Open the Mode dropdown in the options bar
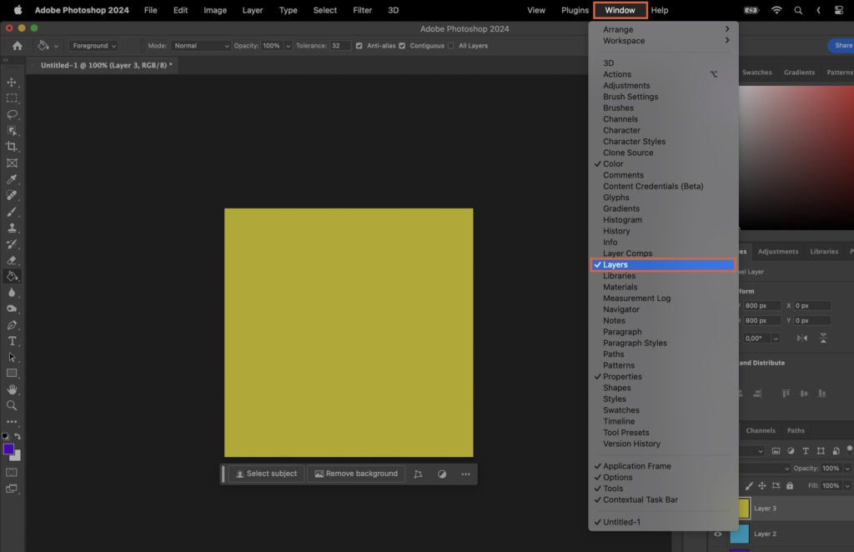This screenshot has height=552, width=854. tap(200, 46)
